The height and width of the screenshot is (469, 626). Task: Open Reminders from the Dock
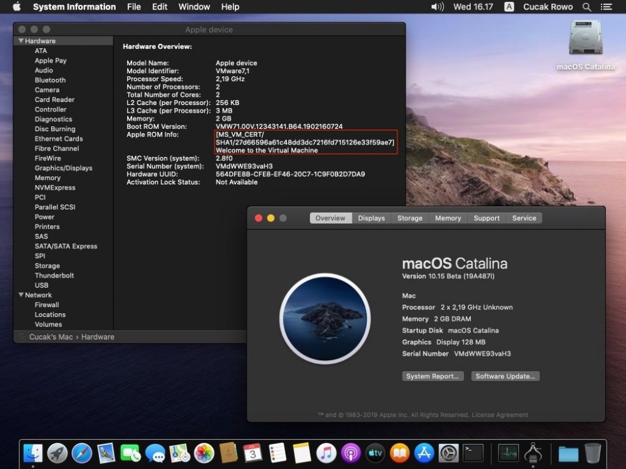277,453
